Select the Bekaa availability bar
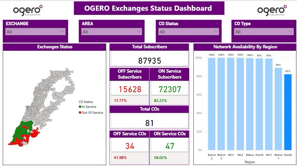 (250, 104)
